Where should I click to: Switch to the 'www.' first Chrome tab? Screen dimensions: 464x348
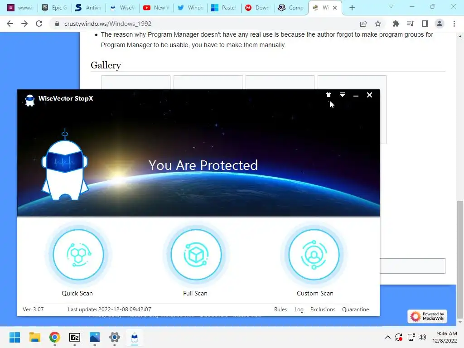tap(20, 8)
